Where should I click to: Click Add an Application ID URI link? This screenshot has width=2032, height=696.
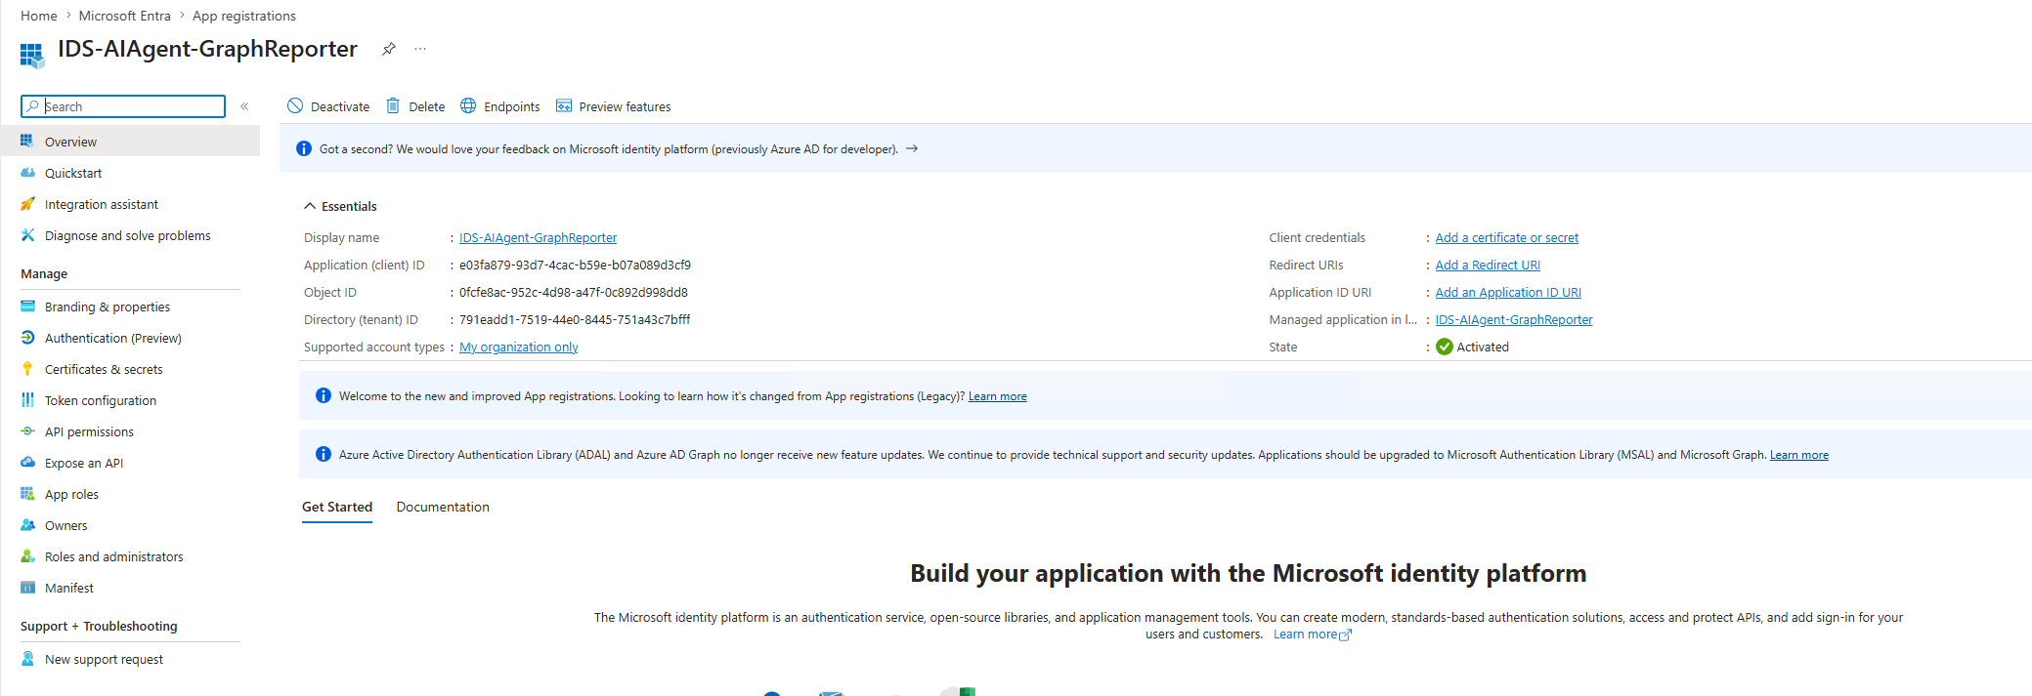1508,292
